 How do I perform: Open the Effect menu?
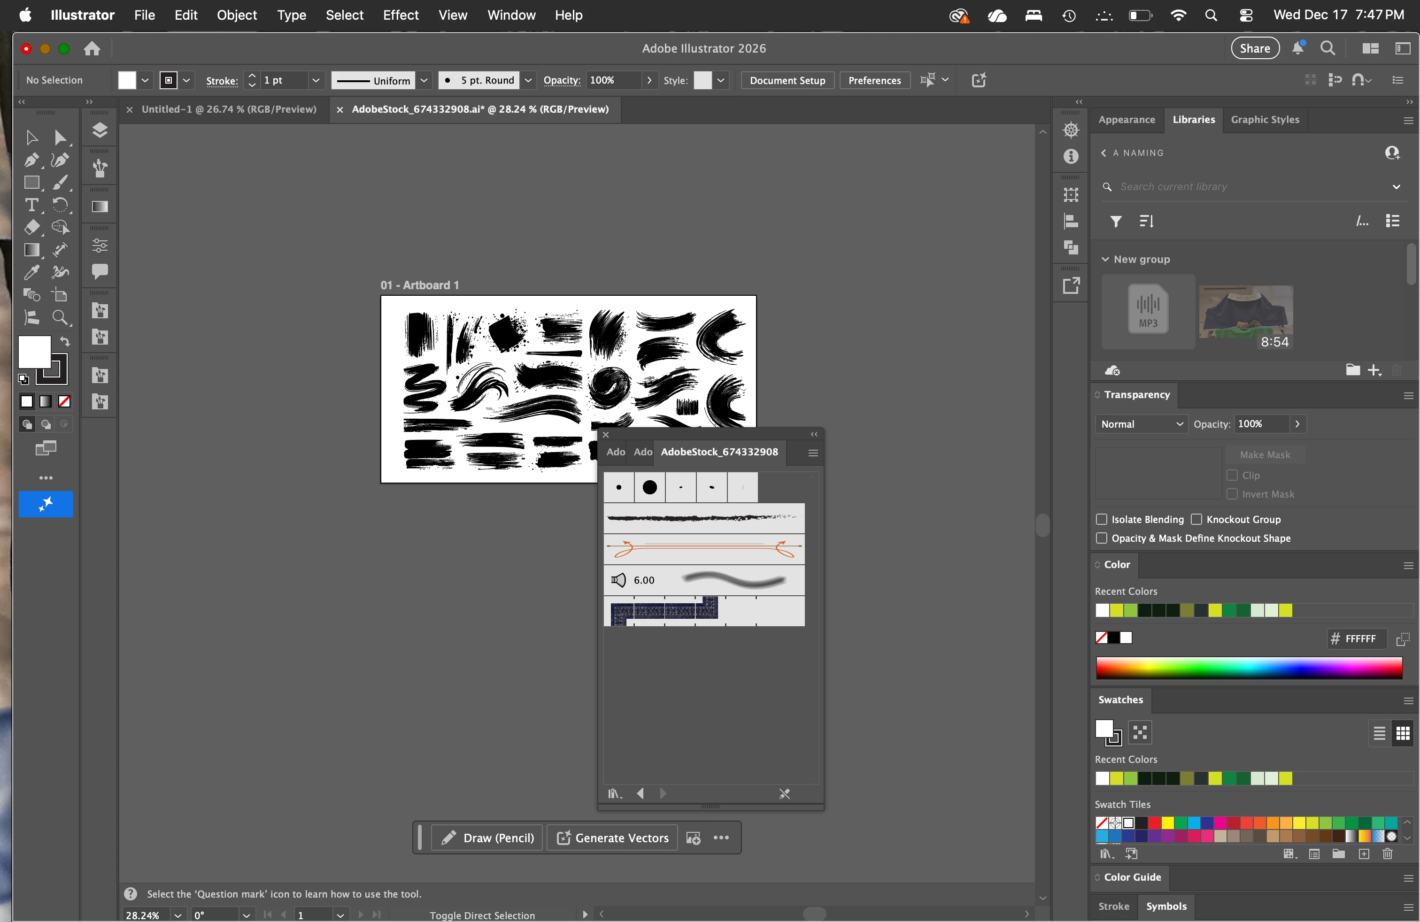click(401, 15)
